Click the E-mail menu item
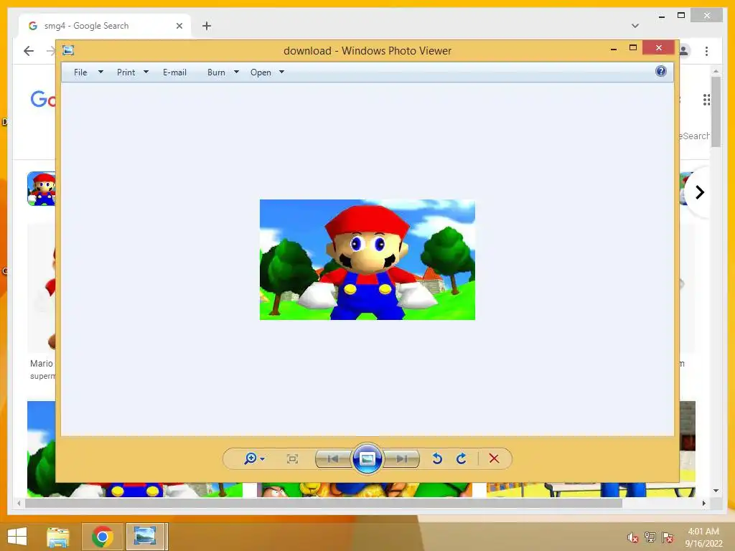 point(175,72)
